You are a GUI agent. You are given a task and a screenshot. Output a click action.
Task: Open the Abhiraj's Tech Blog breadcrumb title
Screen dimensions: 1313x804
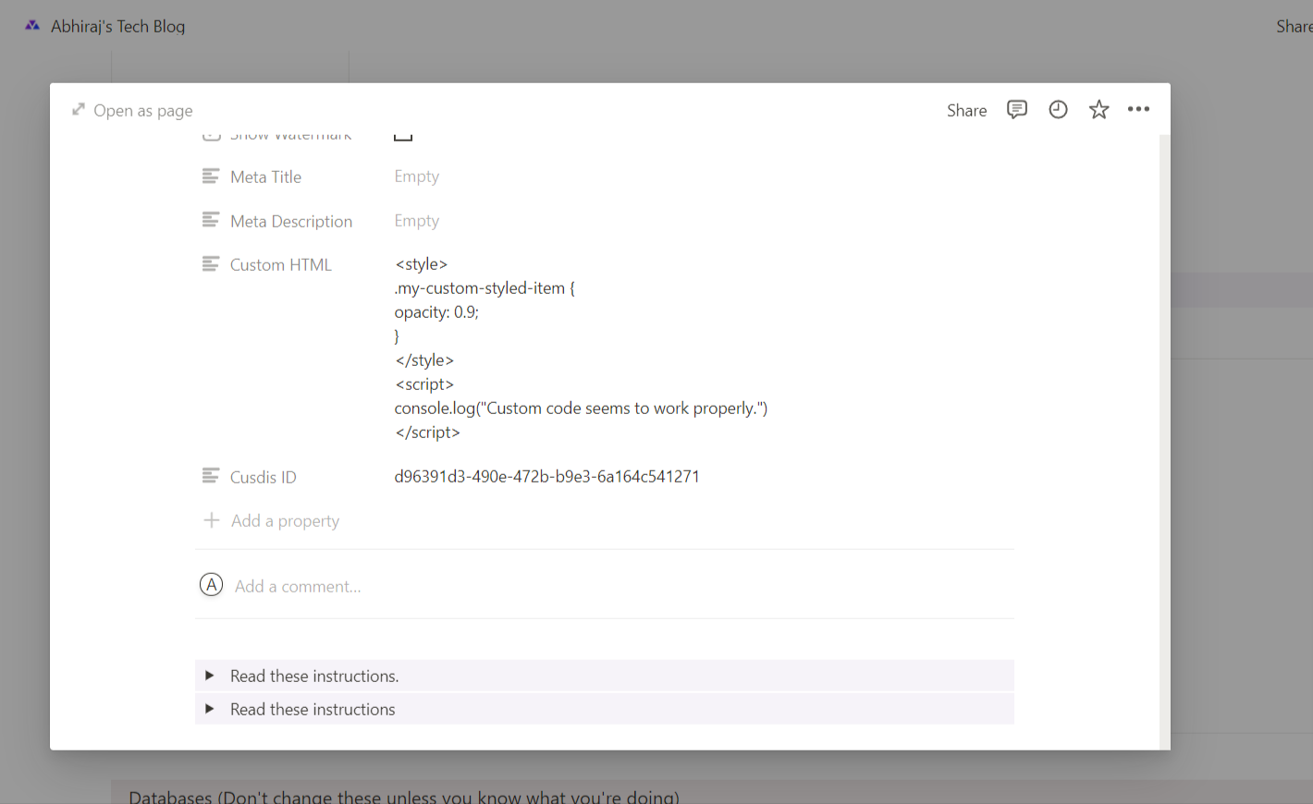(117, 26)
